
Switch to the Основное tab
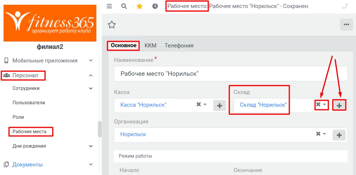pos(124,45)
